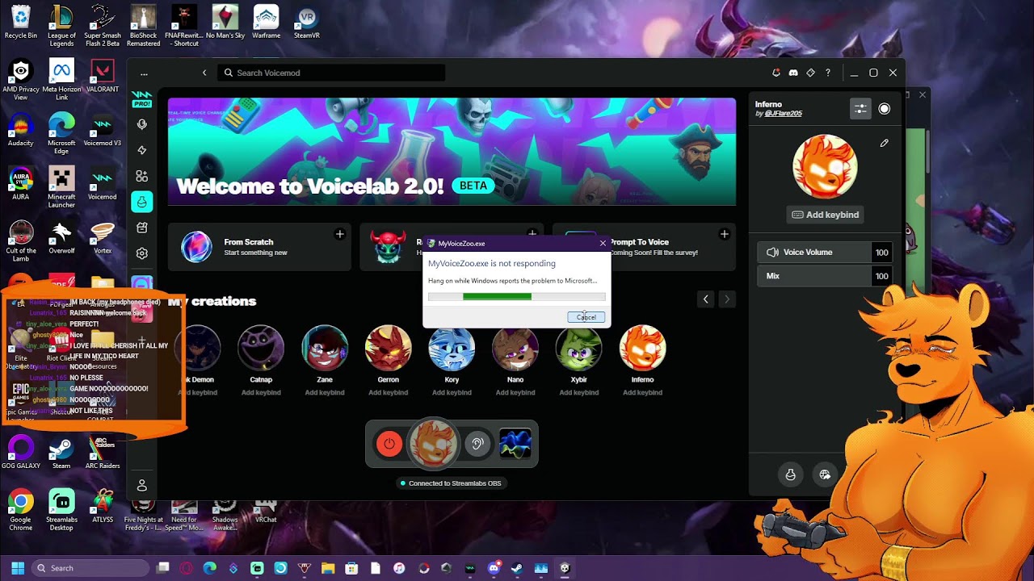This screenshot has width=1034, height=581.
Task: Select the Gerron voice avatar
Action: coord(388,349)
